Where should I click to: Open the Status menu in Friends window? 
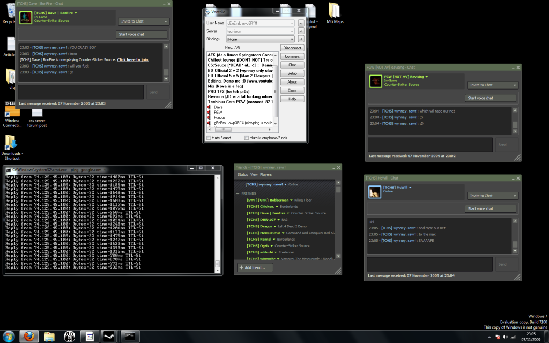click(x=243, y=175)
